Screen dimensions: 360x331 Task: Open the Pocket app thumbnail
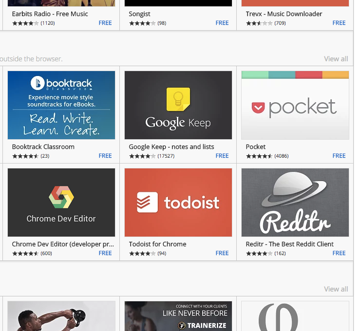[295, 105]
